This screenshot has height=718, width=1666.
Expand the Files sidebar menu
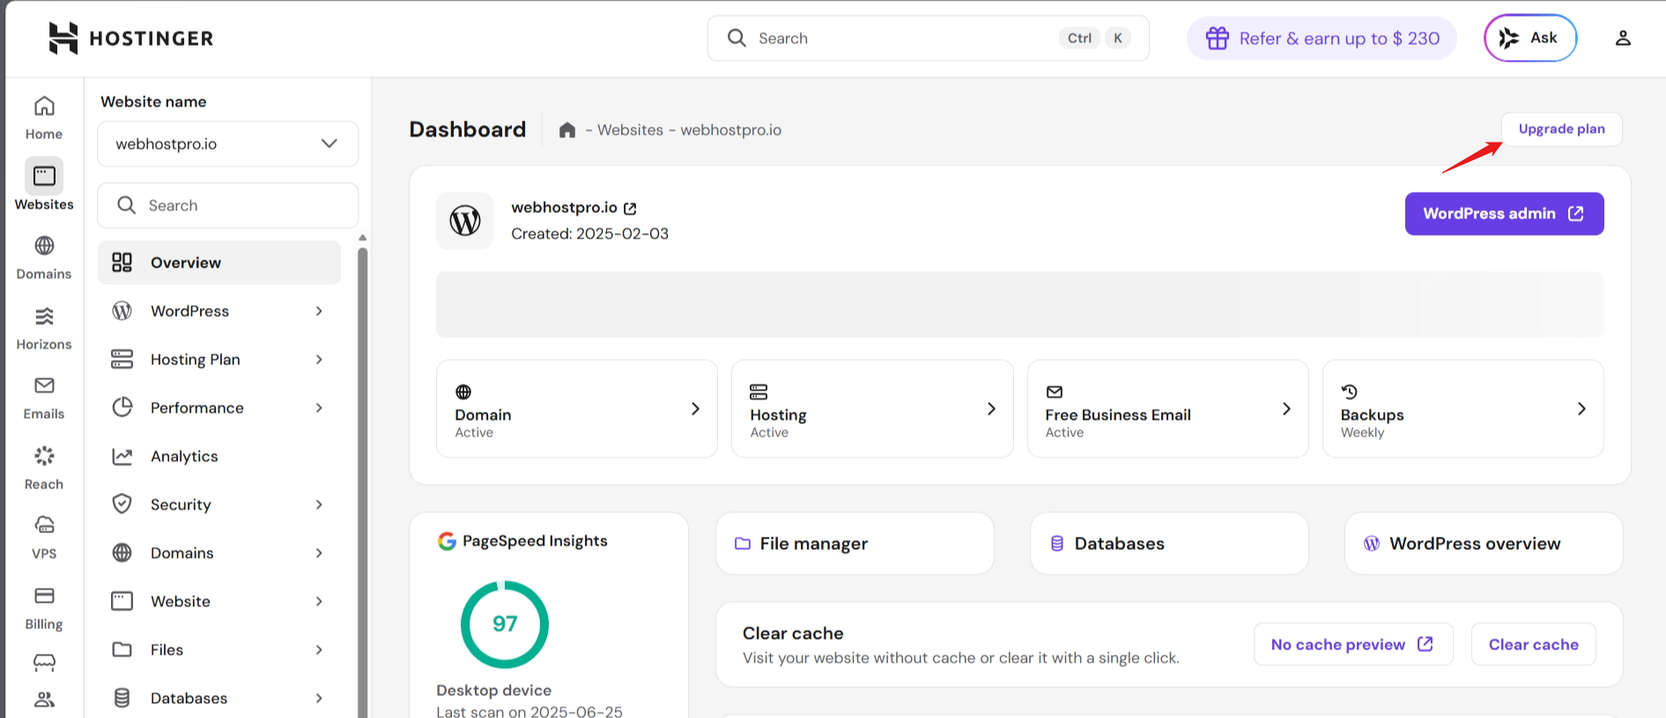[218, 649]
